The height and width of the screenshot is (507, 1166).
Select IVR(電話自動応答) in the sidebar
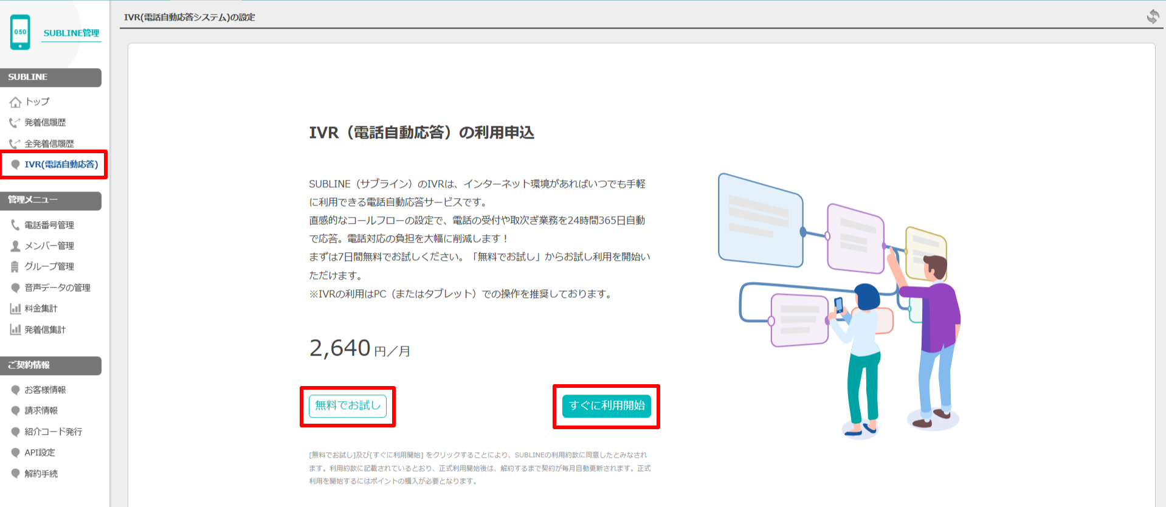61,164
